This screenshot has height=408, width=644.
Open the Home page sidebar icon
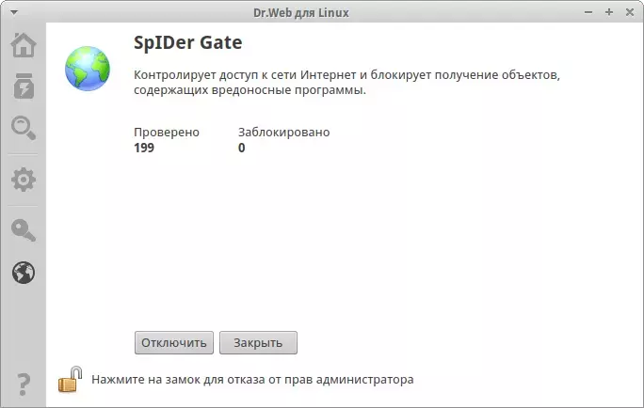click(x=24, y=45)
